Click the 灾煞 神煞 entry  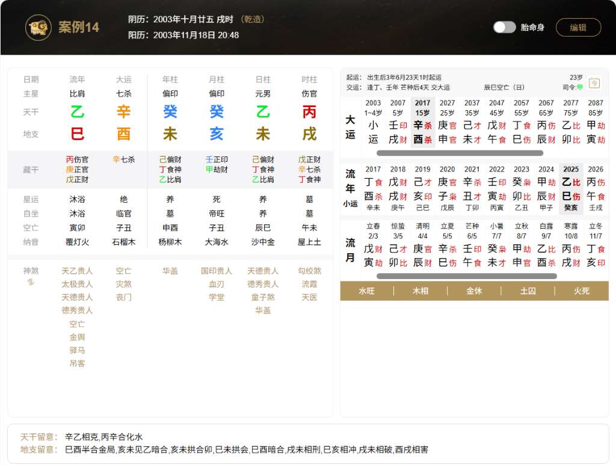coord(124,284)
